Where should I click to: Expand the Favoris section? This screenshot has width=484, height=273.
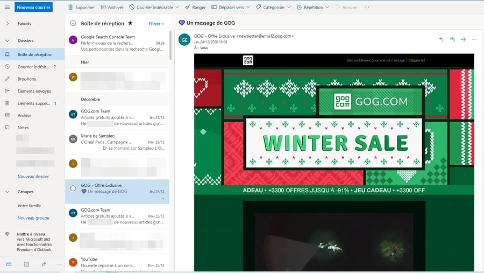coord(7,24)
